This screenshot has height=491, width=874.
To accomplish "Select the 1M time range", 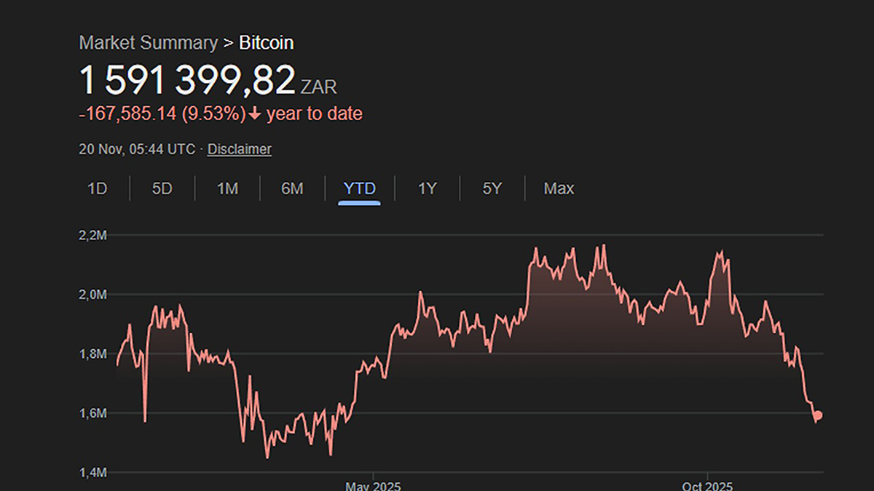I will [227, 188].
